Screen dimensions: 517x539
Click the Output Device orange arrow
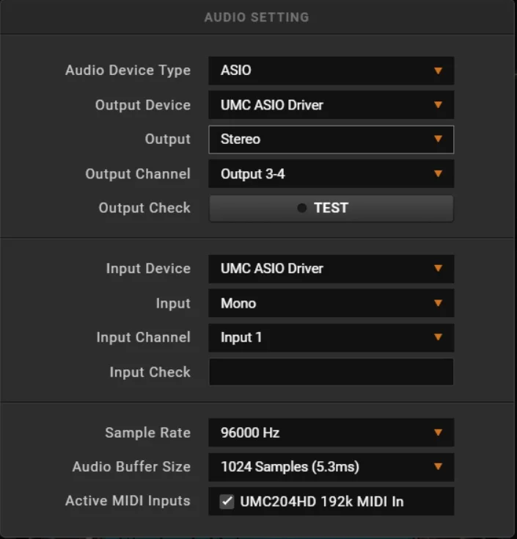pyautogui.click(x=438, y=105)
